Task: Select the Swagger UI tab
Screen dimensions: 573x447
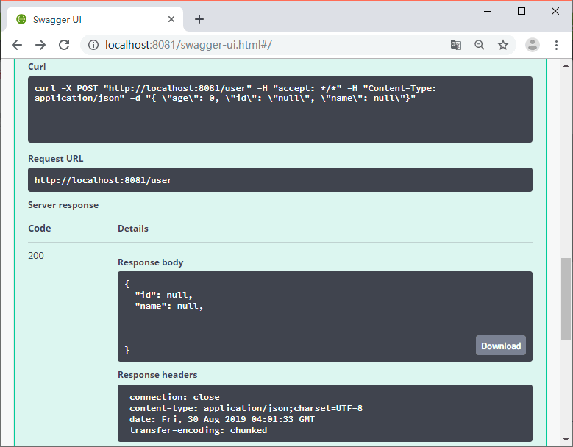Action: (x=95, y=19)
